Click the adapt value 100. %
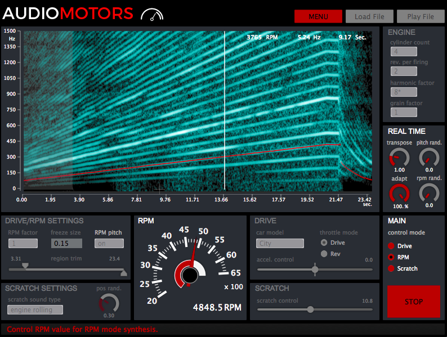Viewport: 447px width, 337px height. [400, 206]
